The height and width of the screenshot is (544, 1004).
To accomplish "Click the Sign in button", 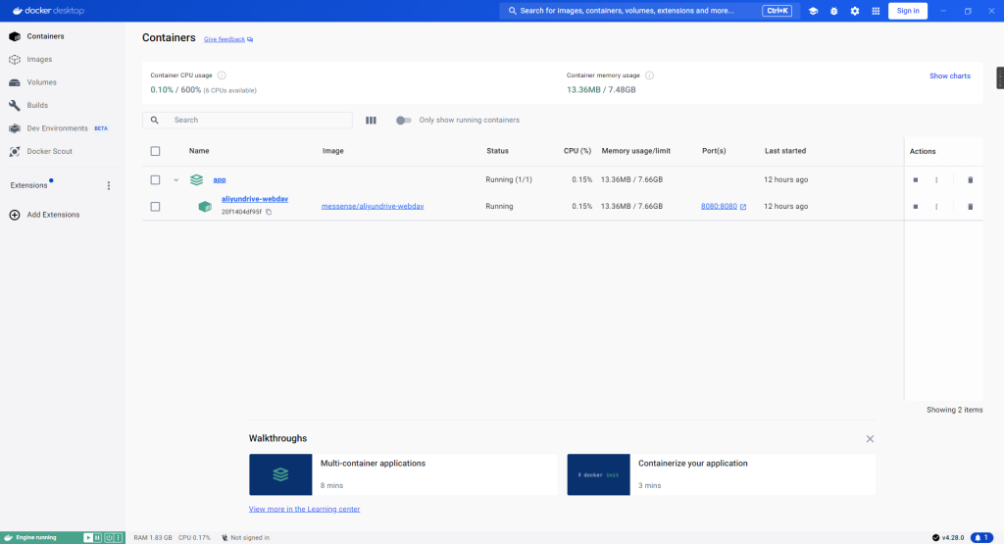I will [x=907, y=11].
